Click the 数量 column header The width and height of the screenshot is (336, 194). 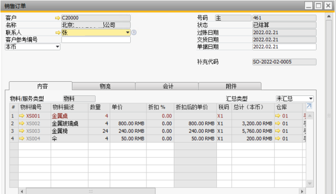pyautogui.click(x=99, y=107)
